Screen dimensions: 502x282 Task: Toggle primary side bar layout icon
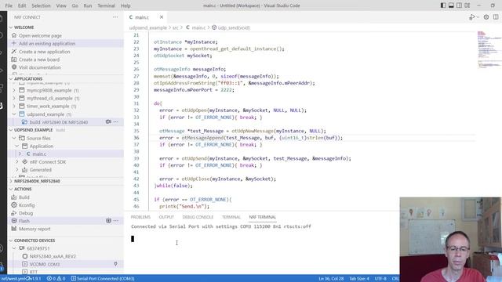coord(443,5)
